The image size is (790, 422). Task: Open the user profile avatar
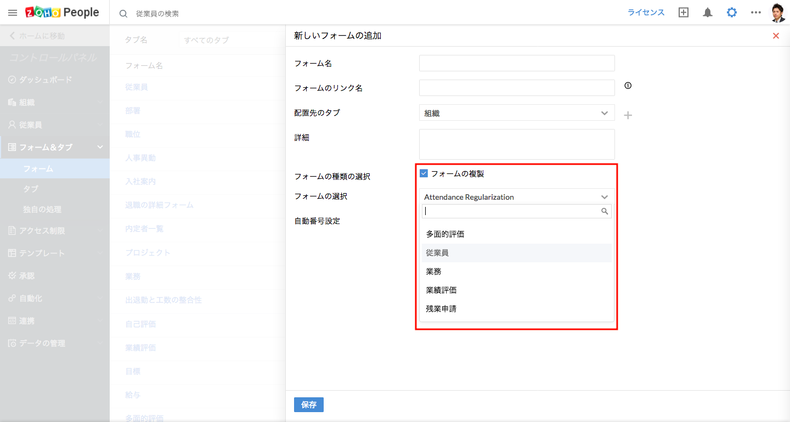(x=777, y=12)
